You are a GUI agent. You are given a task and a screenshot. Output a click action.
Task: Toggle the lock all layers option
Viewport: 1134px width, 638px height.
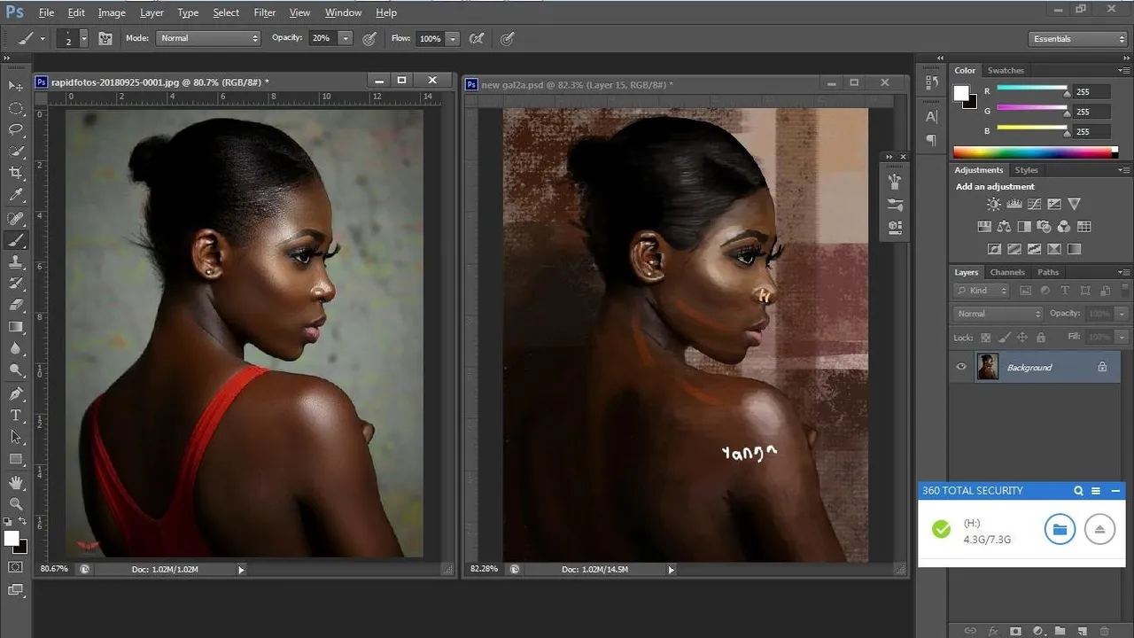click(x=1041, y=338)
